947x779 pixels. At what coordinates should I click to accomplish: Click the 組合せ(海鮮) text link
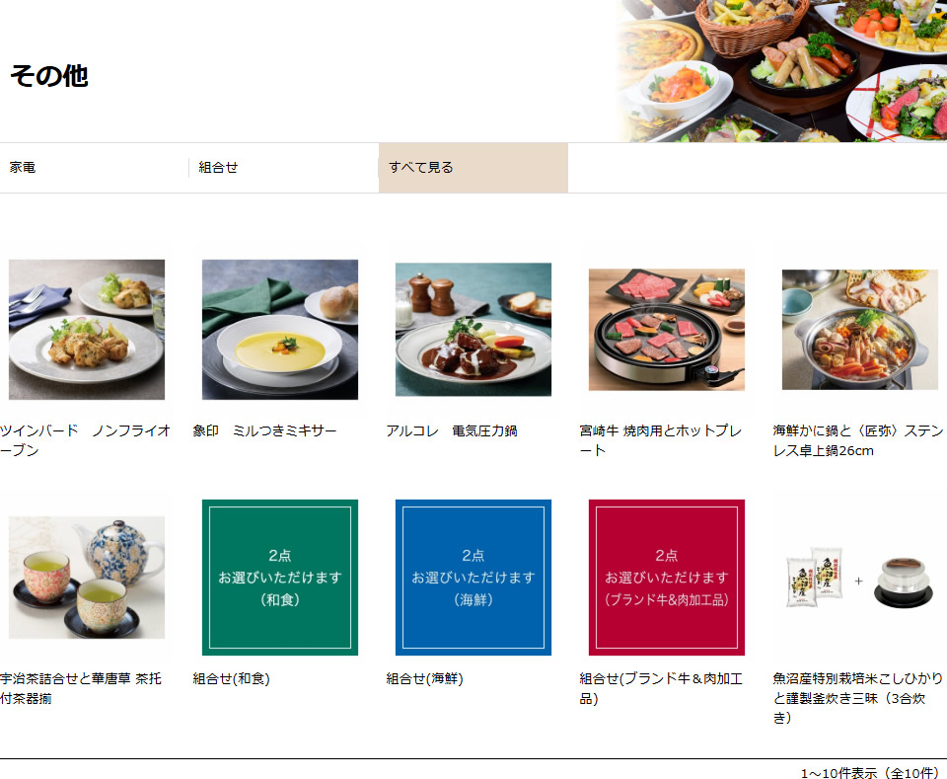coord(424,678)
